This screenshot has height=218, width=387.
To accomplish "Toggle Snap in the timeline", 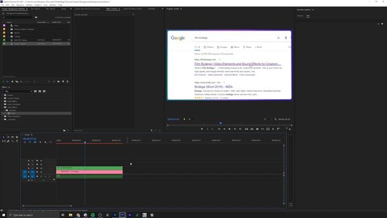I will (30, 142).
